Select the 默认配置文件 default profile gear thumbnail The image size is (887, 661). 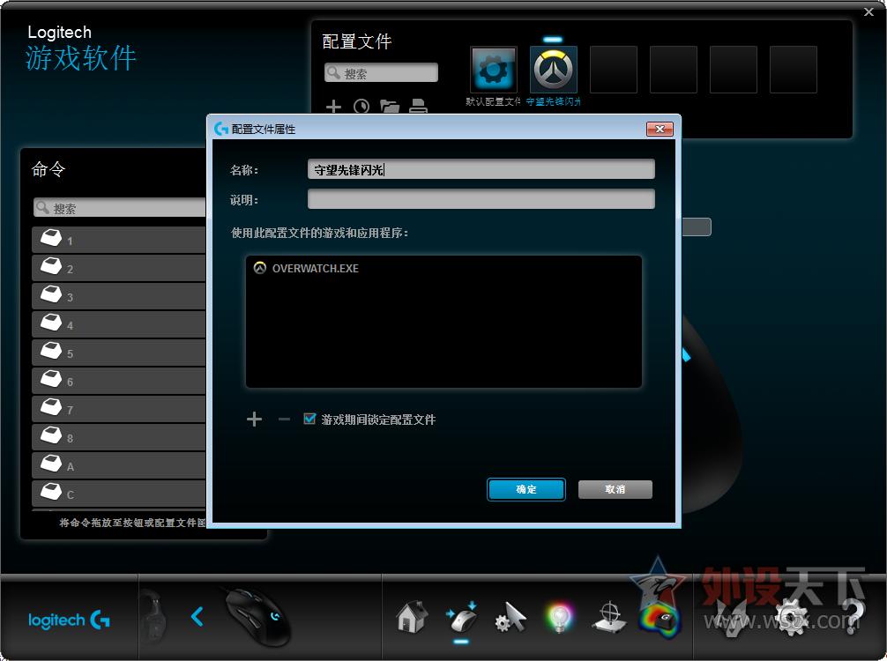[x=493, y=70]
